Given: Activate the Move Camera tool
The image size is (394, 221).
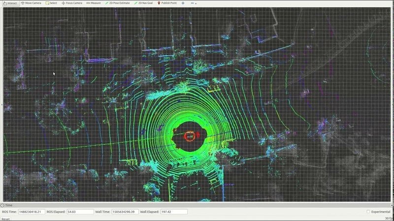Looking at the screenshot, I should coord(31,3).
